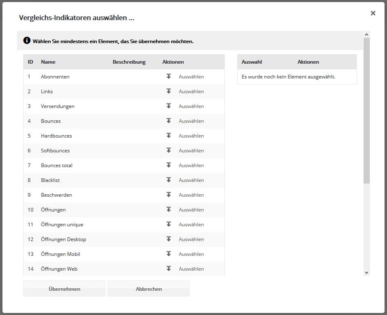Click the select arrow icon for Links
The image size is (387, 315).
pyautogui.click(x=168, y=91)
